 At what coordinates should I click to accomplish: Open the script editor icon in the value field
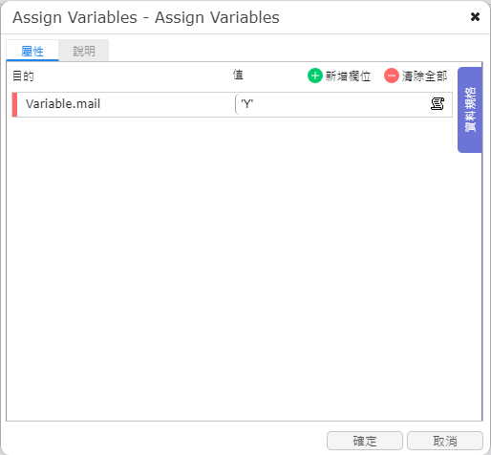[x=438, y=104]
